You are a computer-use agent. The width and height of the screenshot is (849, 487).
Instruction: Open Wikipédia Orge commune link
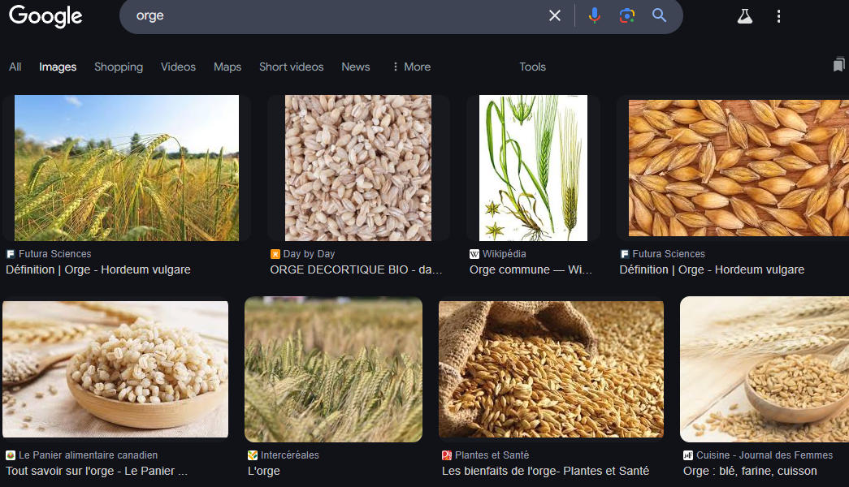coord(531,269)
